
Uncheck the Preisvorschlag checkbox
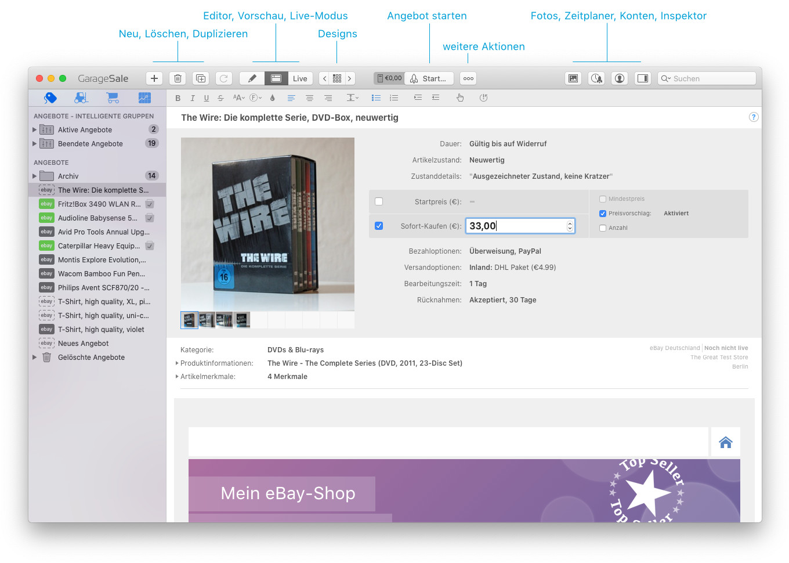pyautogui.click(x=603, y=214)
